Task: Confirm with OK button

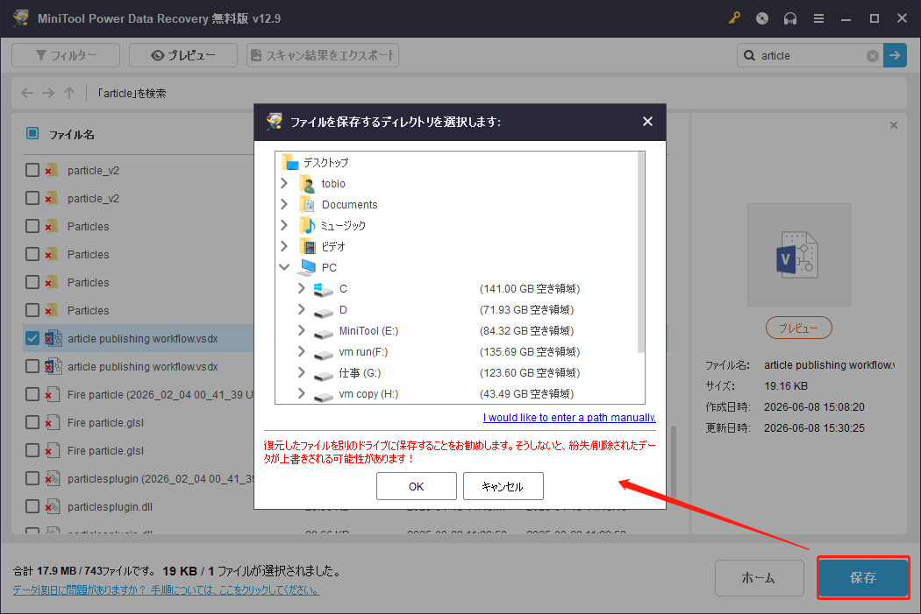Action: [417, 486]
